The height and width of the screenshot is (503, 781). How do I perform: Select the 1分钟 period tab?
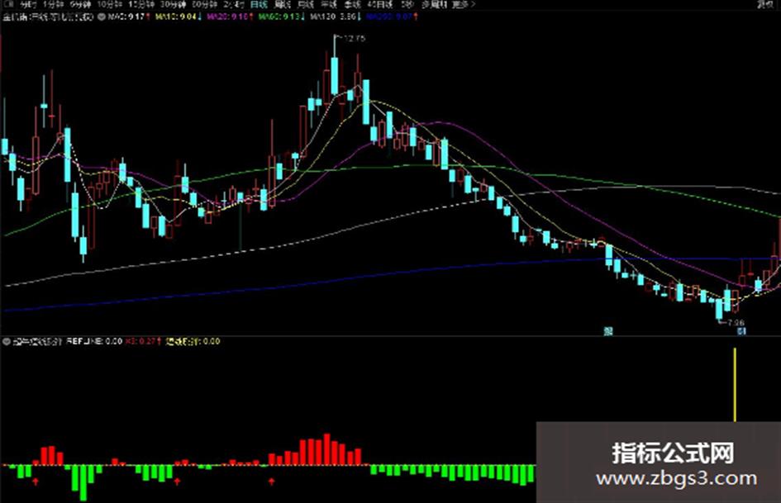click(53, 4)
